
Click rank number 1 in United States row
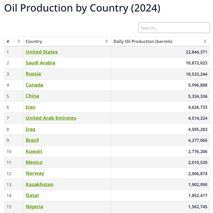(8, 52)
